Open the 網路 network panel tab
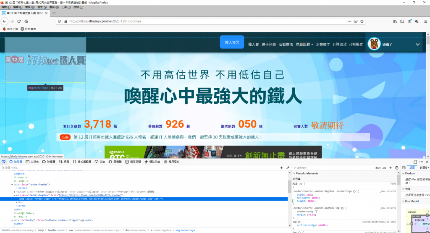The image size is (430, 233). pyautogui.click(x=64, y=162)
